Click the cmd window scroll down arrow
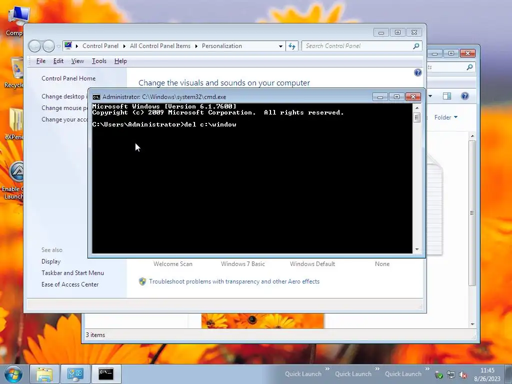Viewport: 512px width, 384px height. (416, 249)
